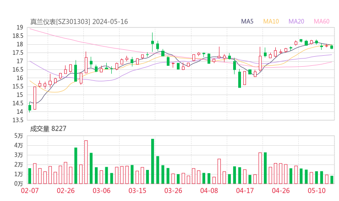Click the 04-26 date axis label

[281, 190]
